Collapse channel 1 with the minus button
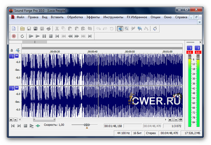The width and height of the screenshot is (211, 145). tap(17, 56)
